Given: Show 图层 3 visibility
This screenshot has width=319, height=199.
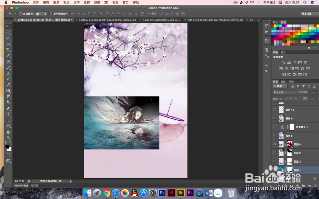Looking at the screenshot, I should tap(275, 162).
